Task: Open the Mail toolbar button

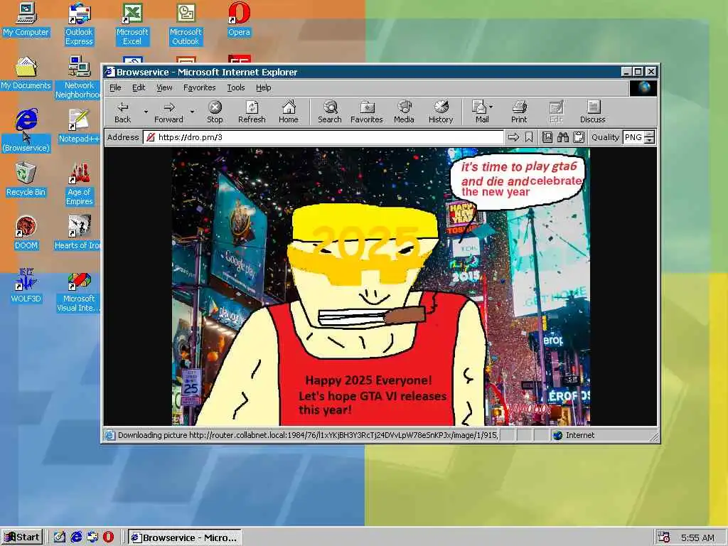Action: [x=481, y=112]
